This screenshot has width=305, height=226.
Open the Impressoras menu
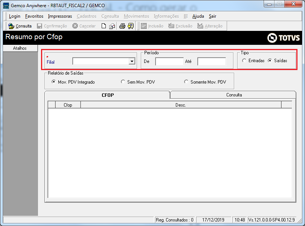pos(60,16)
